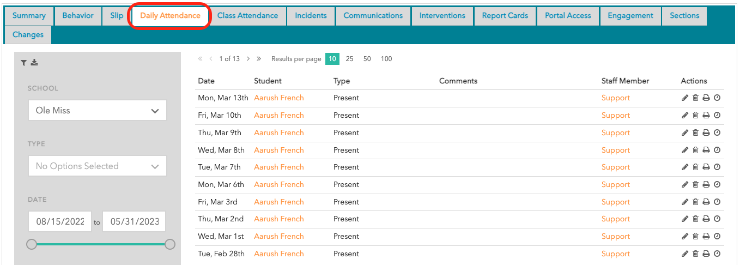
Task: Expand the Type dropdown with No Options Selected
Action: point(97,166)
